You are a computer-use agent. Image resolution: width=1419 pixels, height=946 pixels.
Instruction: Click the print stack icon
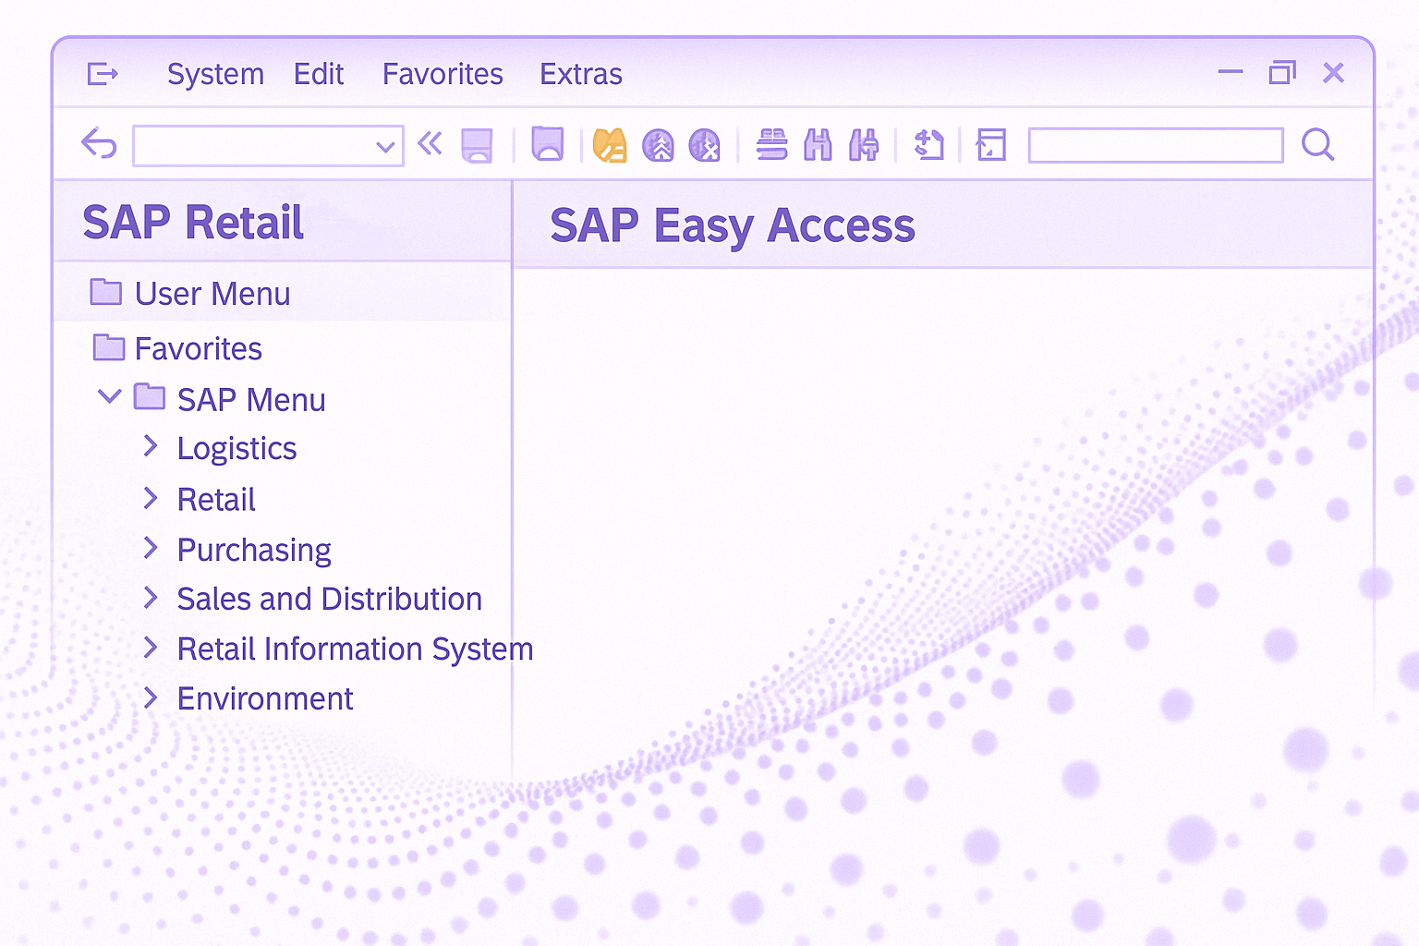tap(771, 145)
